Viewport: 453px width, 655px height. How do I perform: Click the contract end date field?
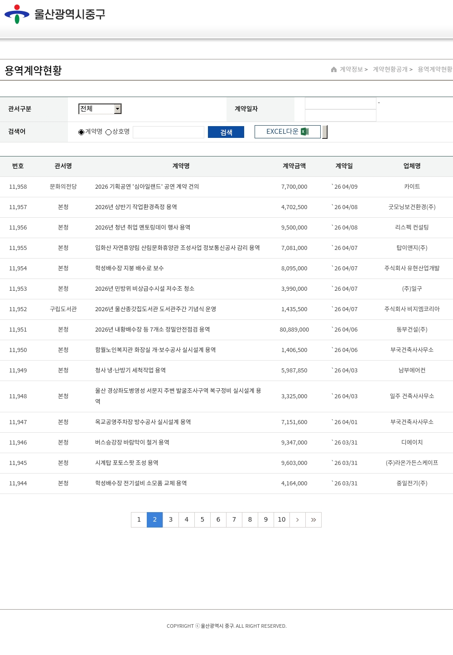[x=340, y=115]
